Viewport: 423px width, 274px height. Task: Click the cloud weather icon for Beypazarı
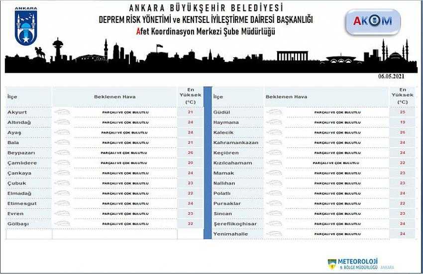tap(62, 152)
